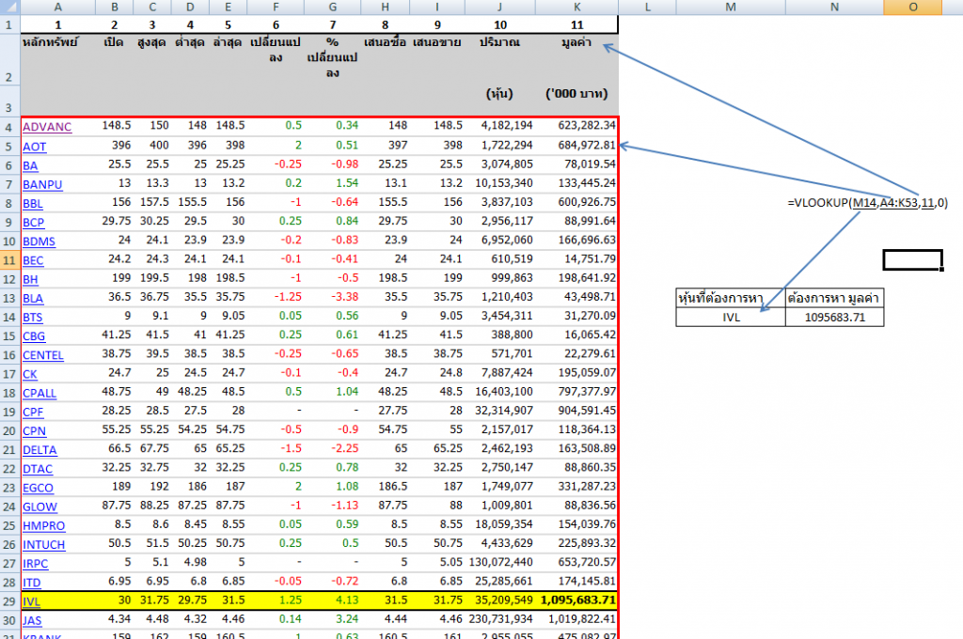Select row 11 header

click(9, 260)
